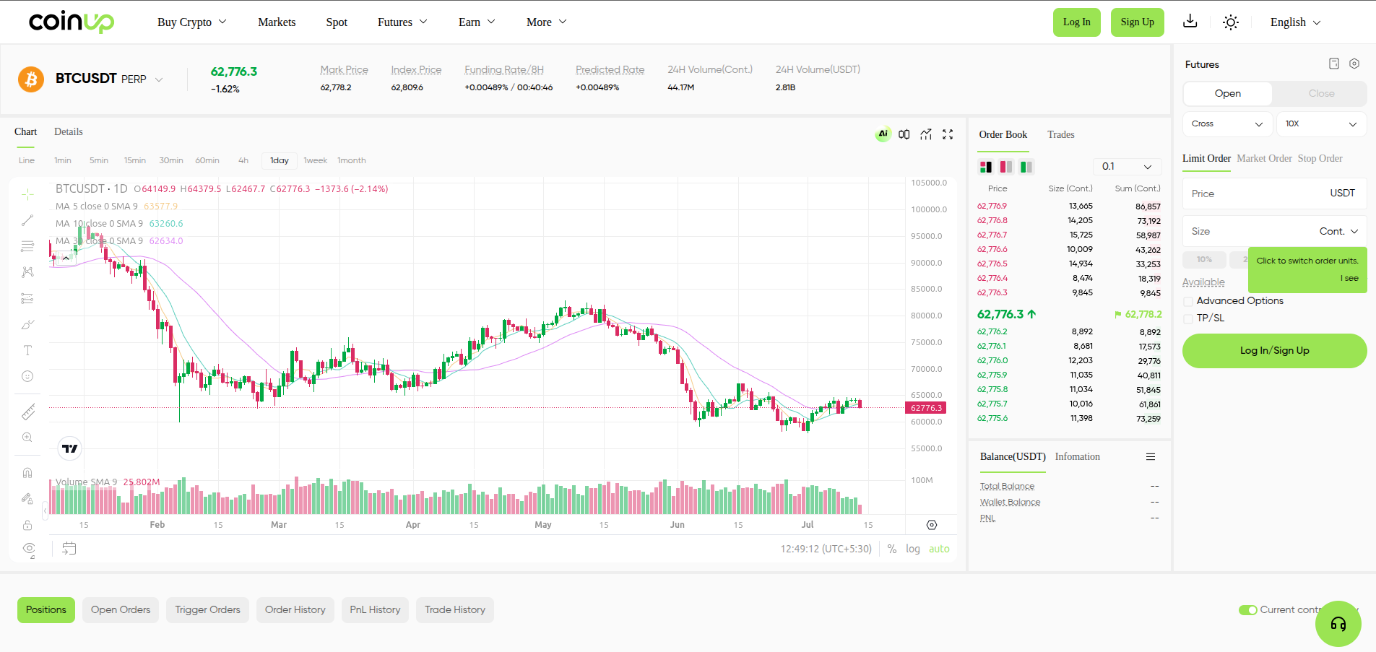Image resolution: width=1376 pixels, height=652 pixels.
Task: Expand chart to fullscreen
Action: click(x=948, y=134)
